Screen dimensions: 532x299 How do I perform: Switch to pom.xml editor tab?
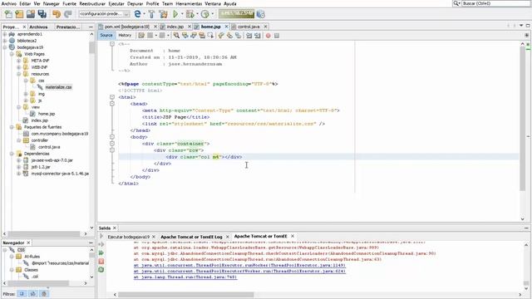tap(127, 27)
